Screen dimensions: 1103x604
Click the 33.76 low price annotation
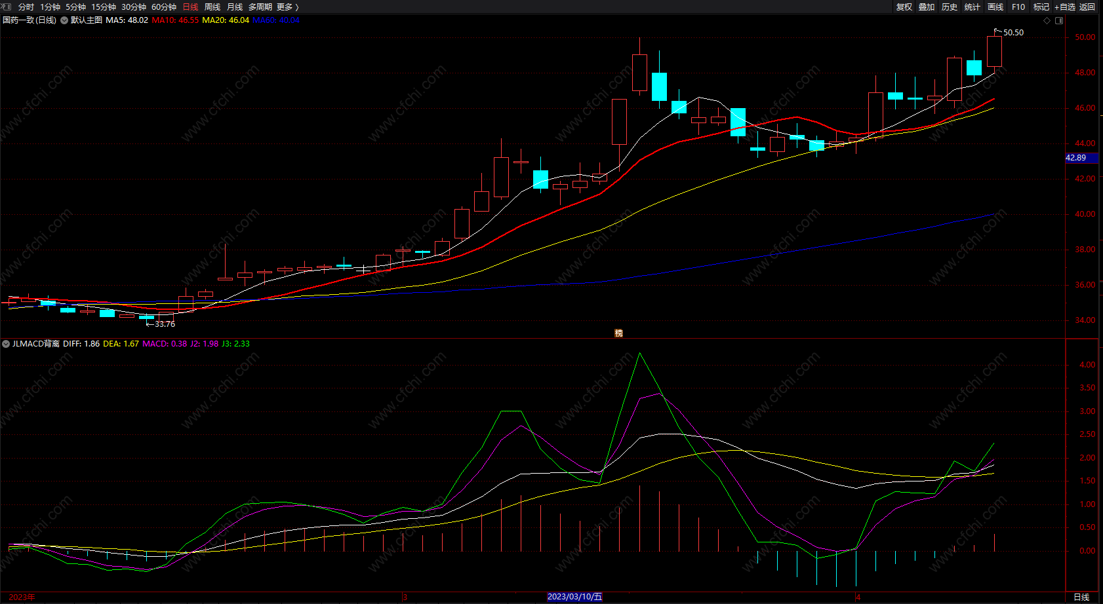point(165,324)
